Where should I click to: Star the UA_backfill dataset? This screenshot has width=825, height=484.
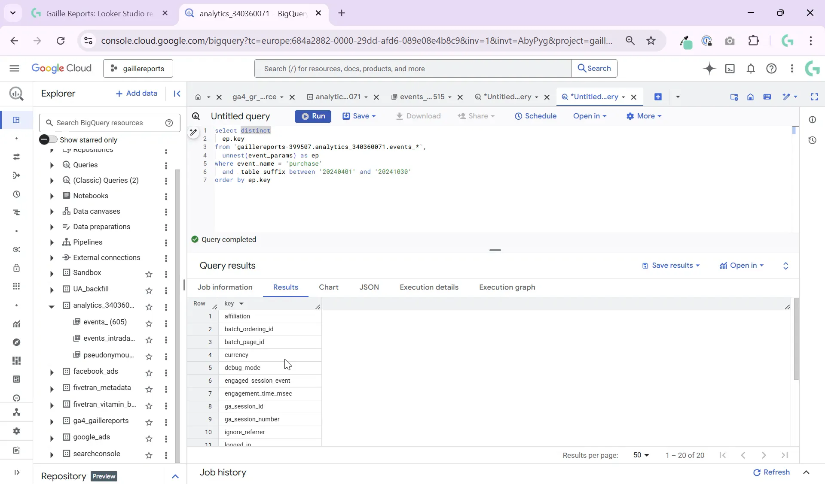149,290
